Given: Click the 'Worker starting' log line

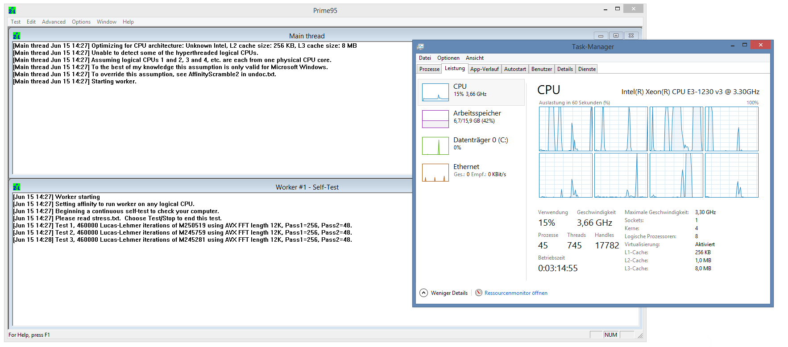Looking at the screenshot, I should tap(57, 197).
